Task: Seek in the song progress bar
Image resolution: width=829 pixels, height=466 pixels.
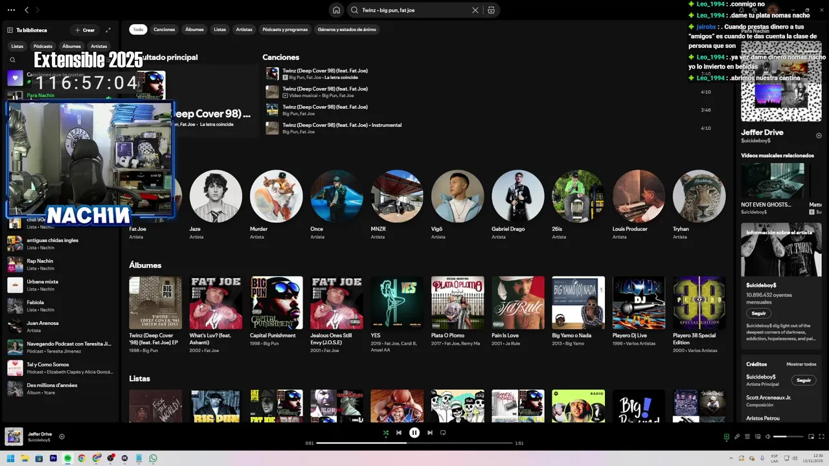Action: [414, 443]
